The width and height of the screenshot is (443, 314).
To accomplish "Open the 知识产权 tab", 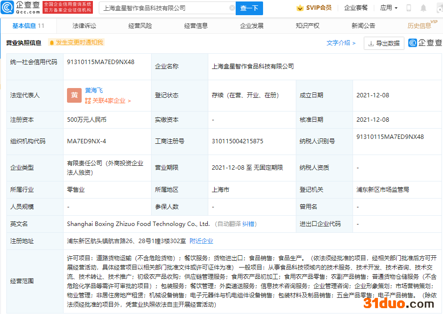I will click(x=308, y=26).
